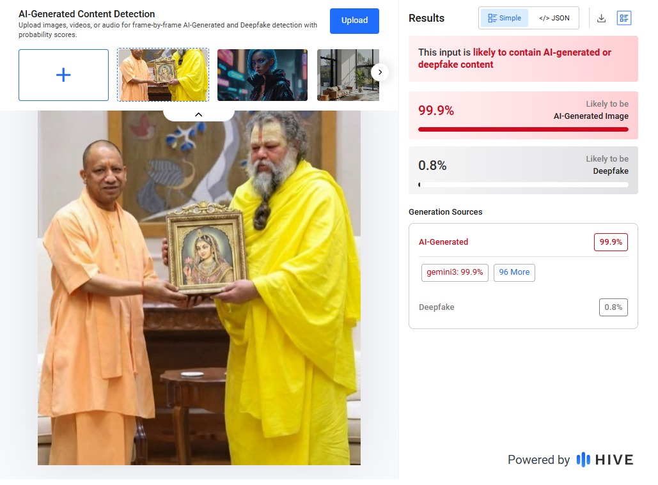Click the Upload button

coord(354,20)
